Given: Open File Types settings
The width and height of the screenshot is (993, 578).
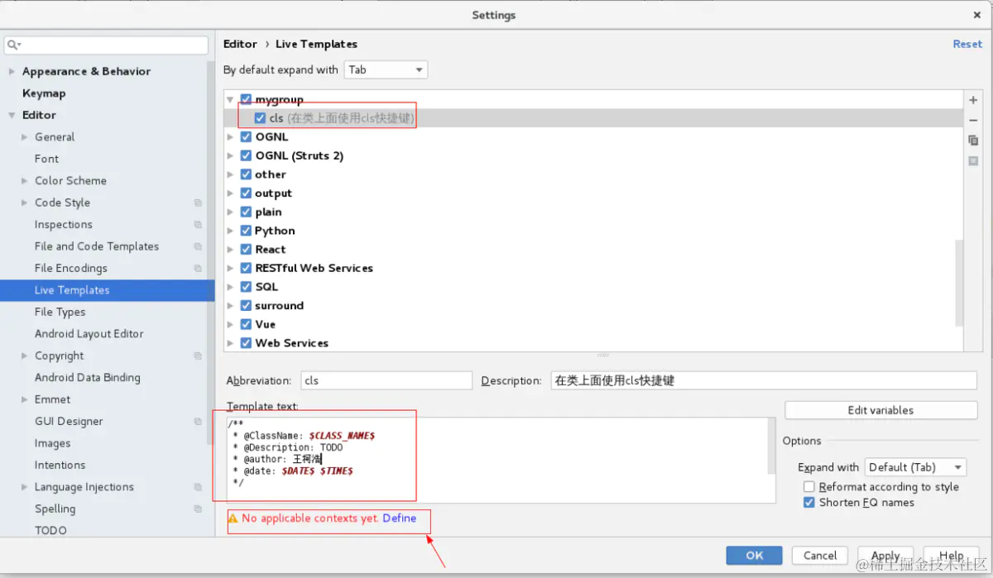Looking at the screenshot, I should (x=60, y=313).
